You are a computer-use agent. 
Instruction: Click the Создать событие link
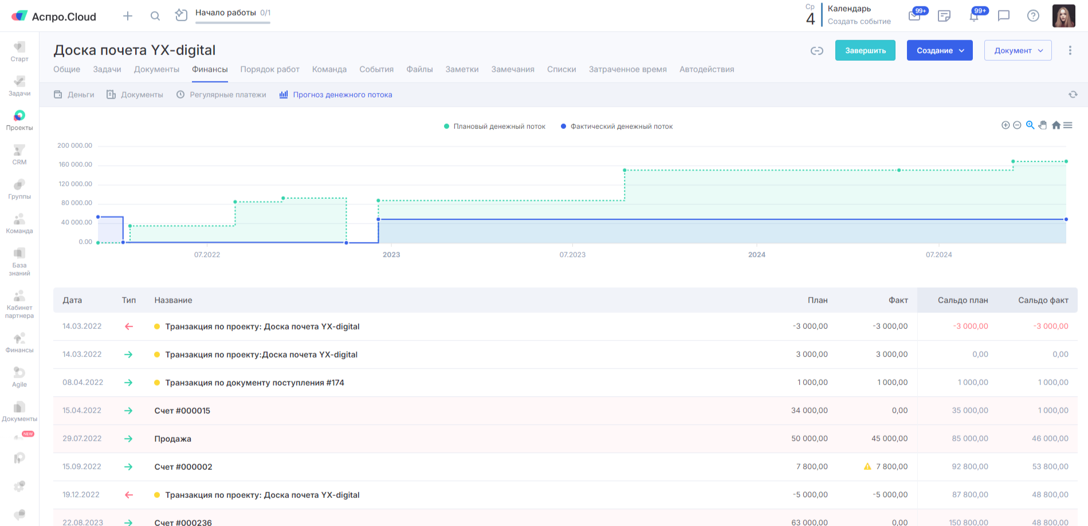pos(859,22)
